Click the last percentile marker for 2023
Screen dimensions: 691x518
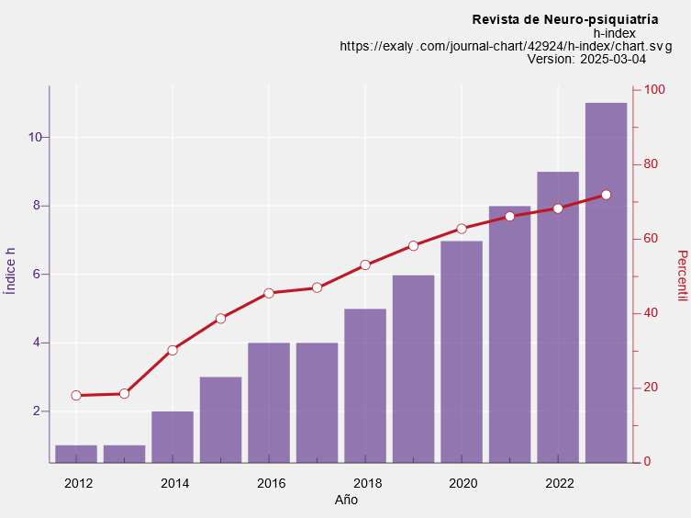point(606,195)
